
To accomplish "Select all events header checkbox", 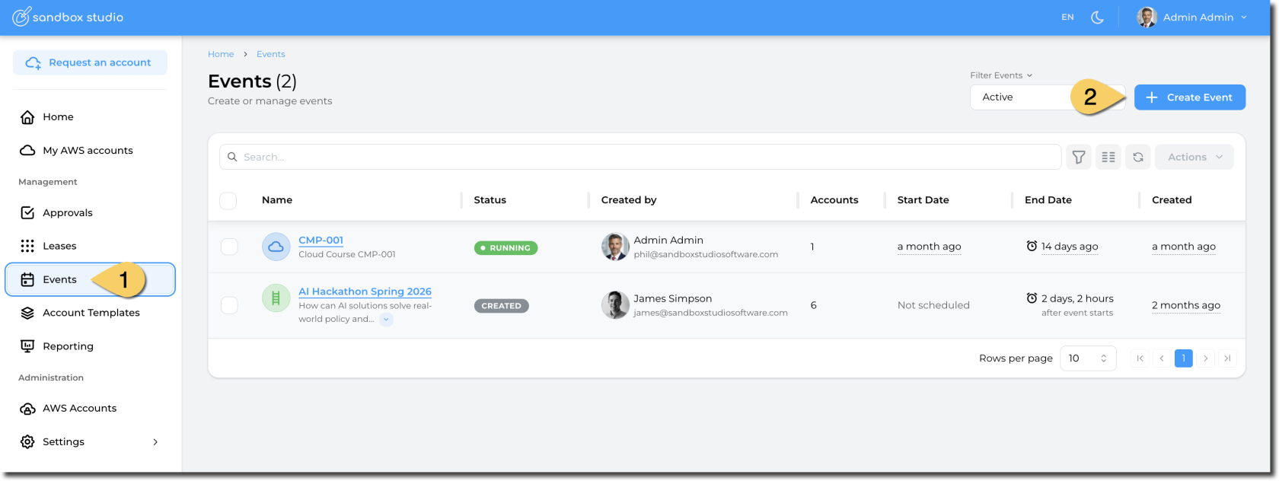I will click(x=228, y=200).
